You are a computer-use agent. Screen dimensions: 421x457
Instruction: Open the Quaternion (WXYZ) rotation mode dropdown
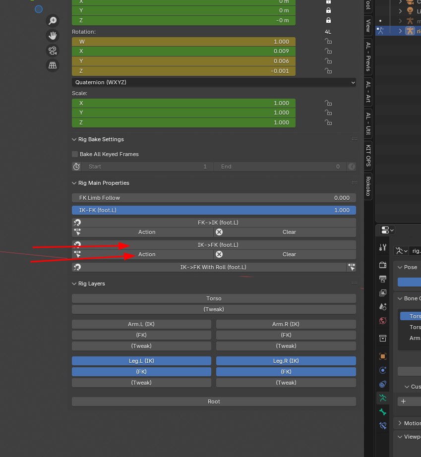(214, 82)
